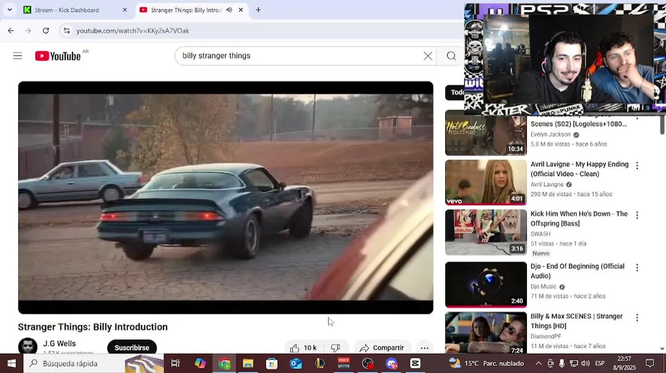Click the 'Djo Music' channel name
This screenshot has width=666, height=373.
(x=544, y=286)
